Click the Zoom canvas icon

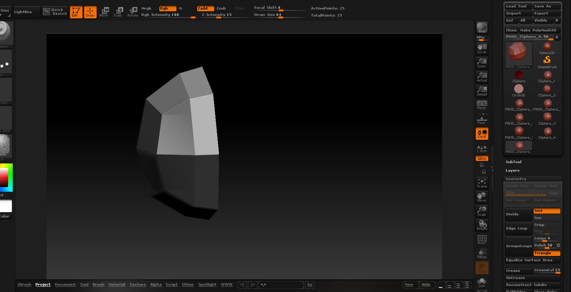(482, 63)
